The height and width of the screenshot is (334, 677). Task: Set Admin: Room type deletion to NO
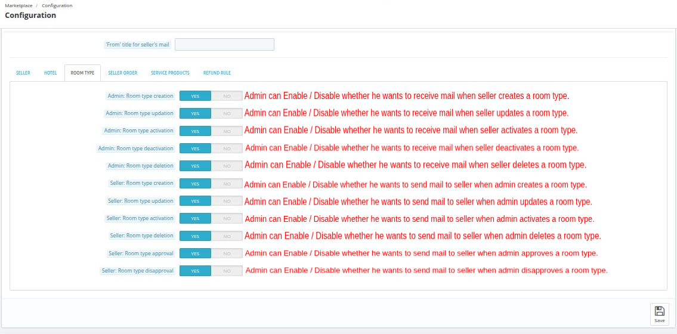pos(227,166)
